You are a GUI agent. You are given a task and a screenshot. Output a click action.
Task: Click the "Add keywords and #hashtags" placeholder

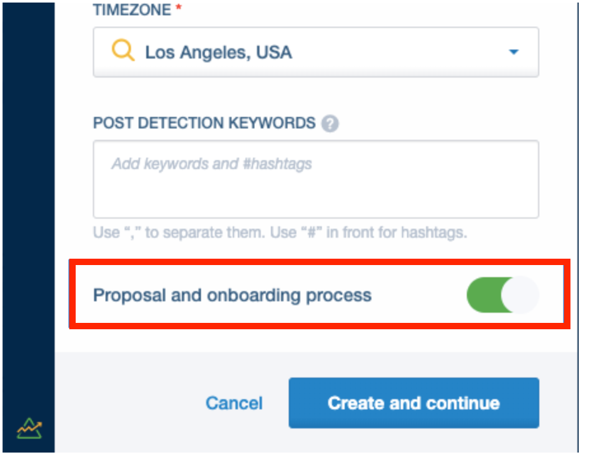211,164
